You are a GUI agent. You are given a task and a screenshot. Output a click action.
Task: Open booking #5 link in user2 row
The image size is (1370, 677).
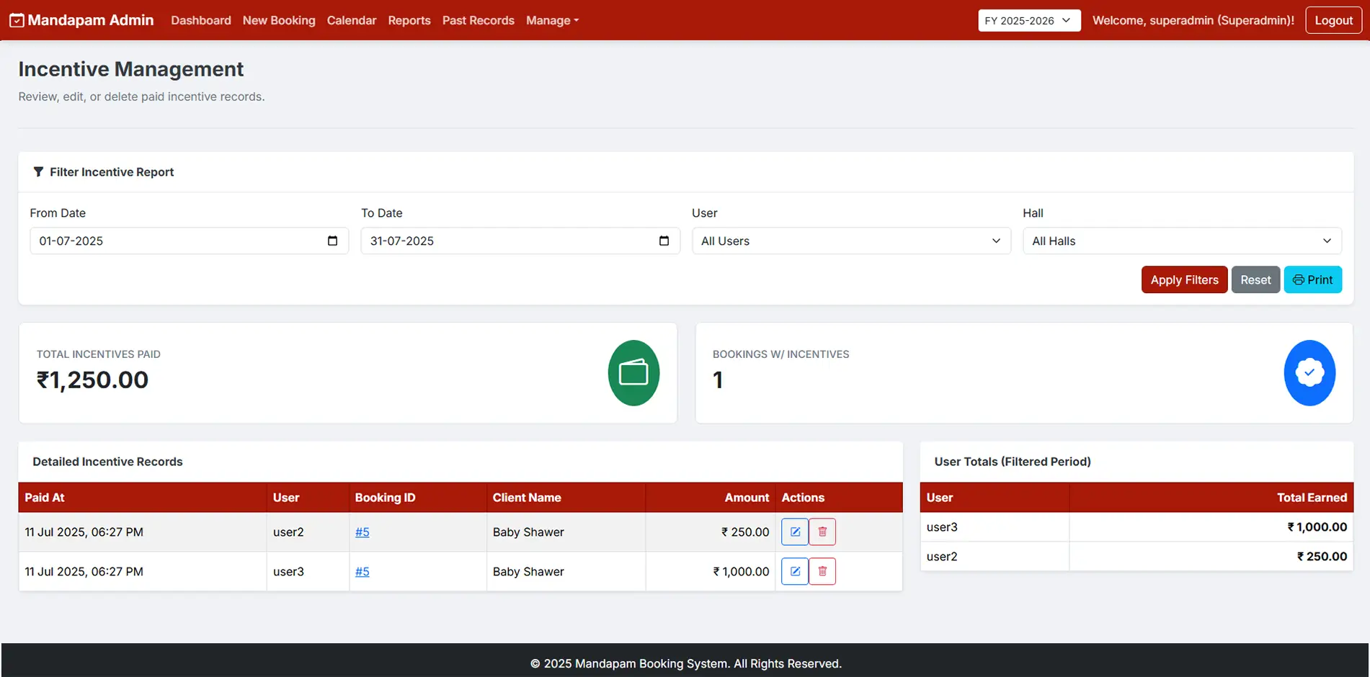pos(362,532)
